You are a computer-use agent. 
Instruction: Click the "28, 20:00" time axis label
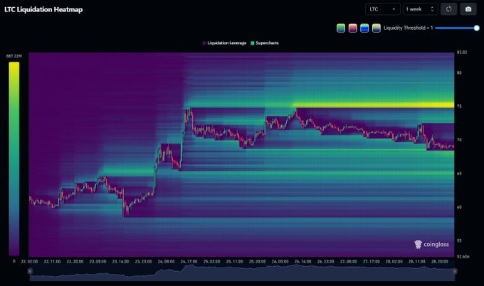point(440,261)
